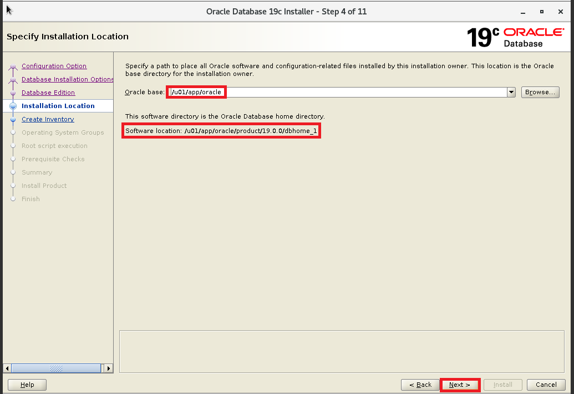Screen dimensions: 574x394
Task: Go Back to previous step
Action: (420, 385)
